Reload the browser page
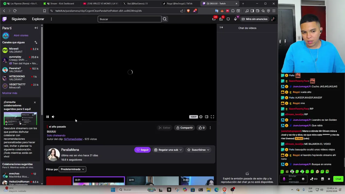The height and width of the screenshot is (194, 345). [15, 11]
